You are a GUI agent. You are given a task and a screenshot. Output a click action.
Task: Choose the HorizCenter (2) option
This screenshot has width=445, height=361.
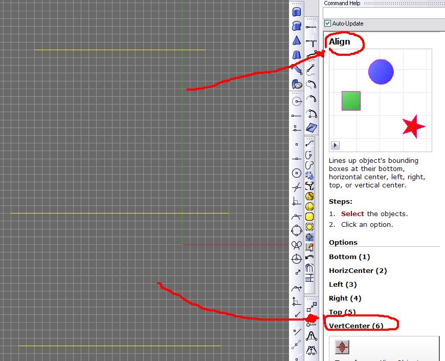click(x=358, y=271)
